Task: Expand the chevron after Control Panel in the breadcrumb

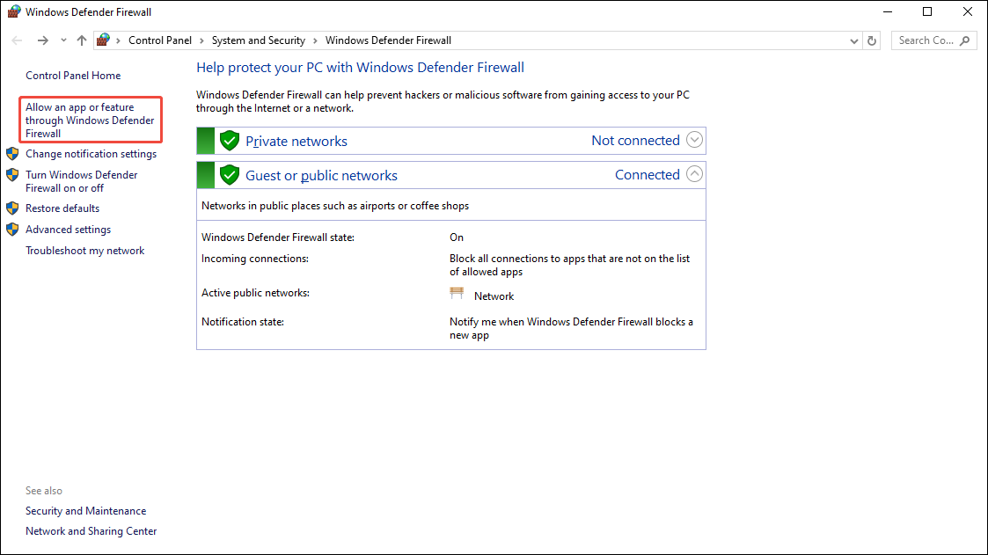Action: click(201, 40)
